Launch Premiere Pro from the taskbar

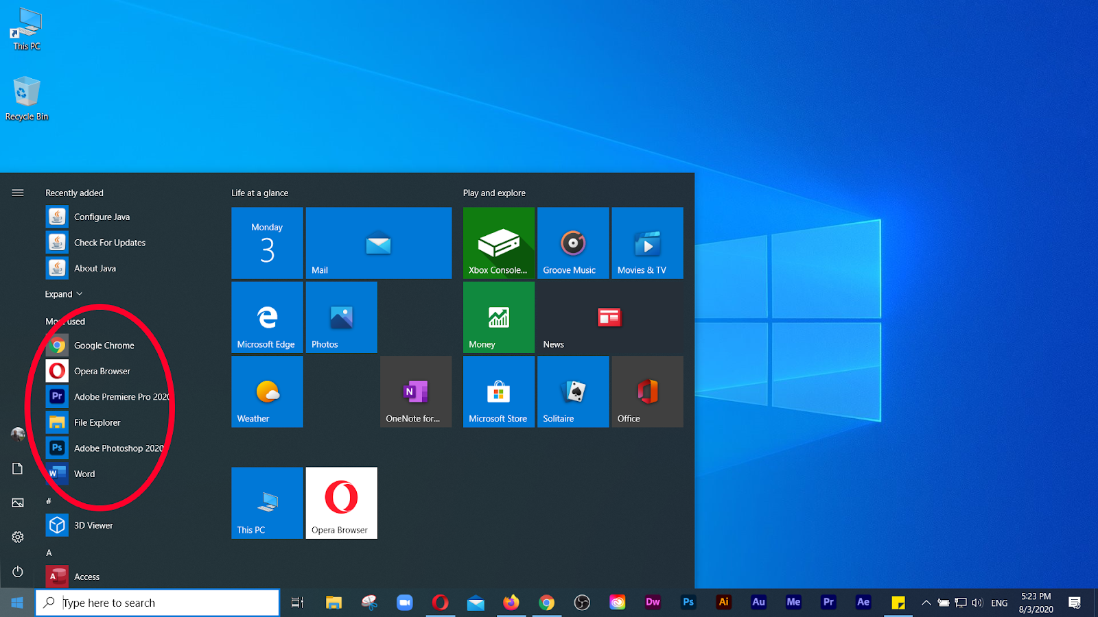828,603
